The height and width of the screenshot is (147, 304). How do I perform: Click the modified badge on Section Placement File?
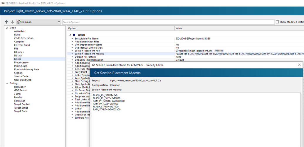coord(219,51)
